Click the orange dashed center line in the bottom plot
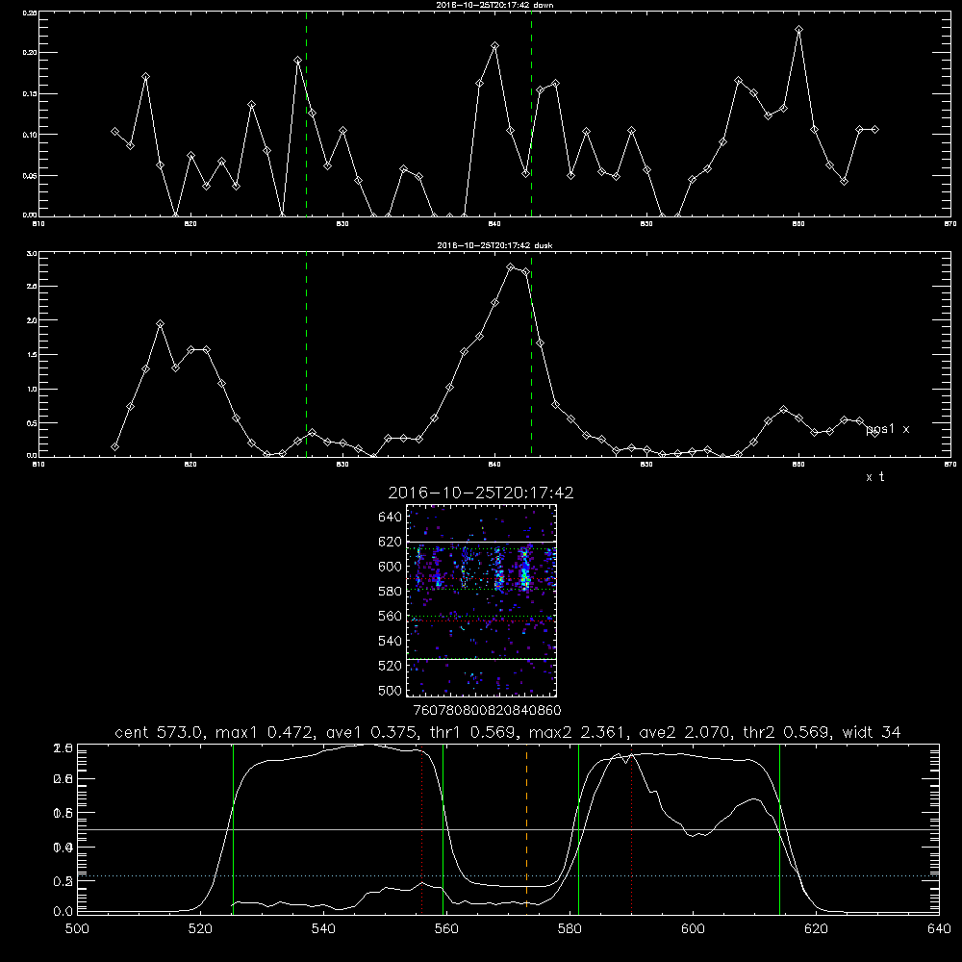 (x=526, y=828)
